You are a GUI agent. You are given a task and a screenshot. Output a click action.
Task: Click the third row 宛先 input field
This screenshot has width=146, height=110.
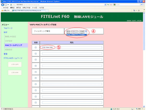click(x=72, y=60)
